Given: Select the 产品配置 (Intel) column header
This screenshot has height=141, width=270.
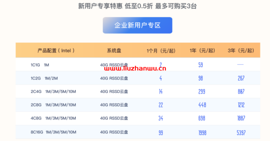Looking at the screenshot, I should pyautogui.click(x=56, y=51).
